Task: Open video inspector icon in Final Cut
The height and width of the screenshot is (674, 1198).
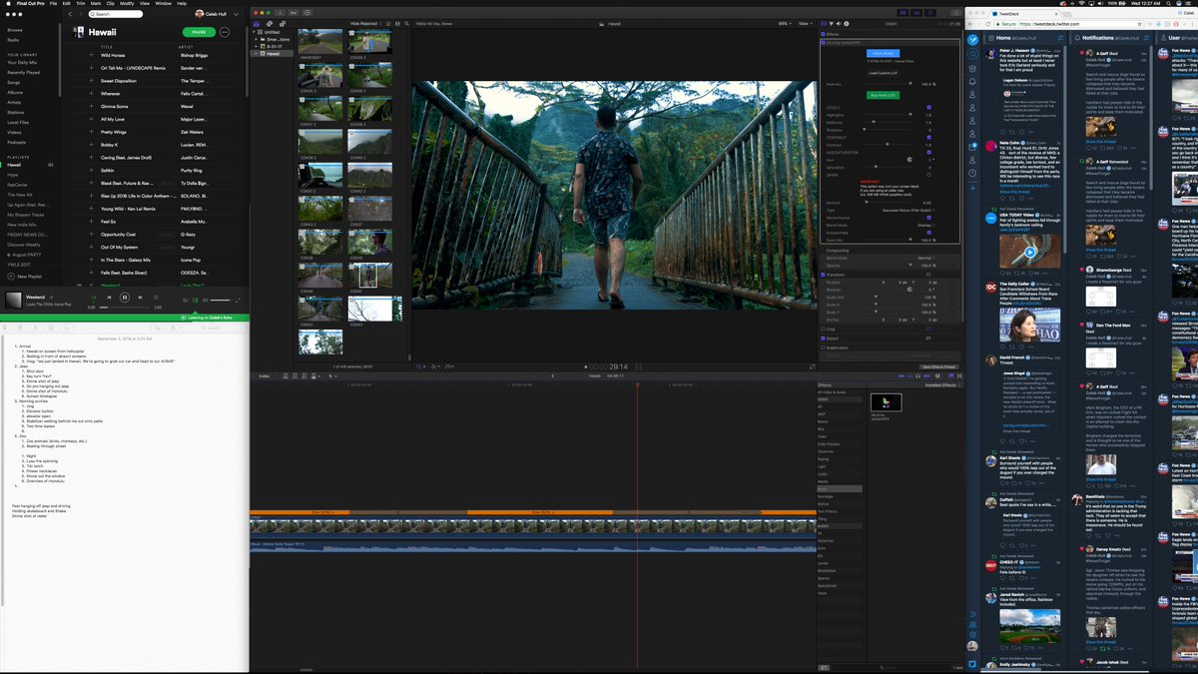Action: pos(824,23)
